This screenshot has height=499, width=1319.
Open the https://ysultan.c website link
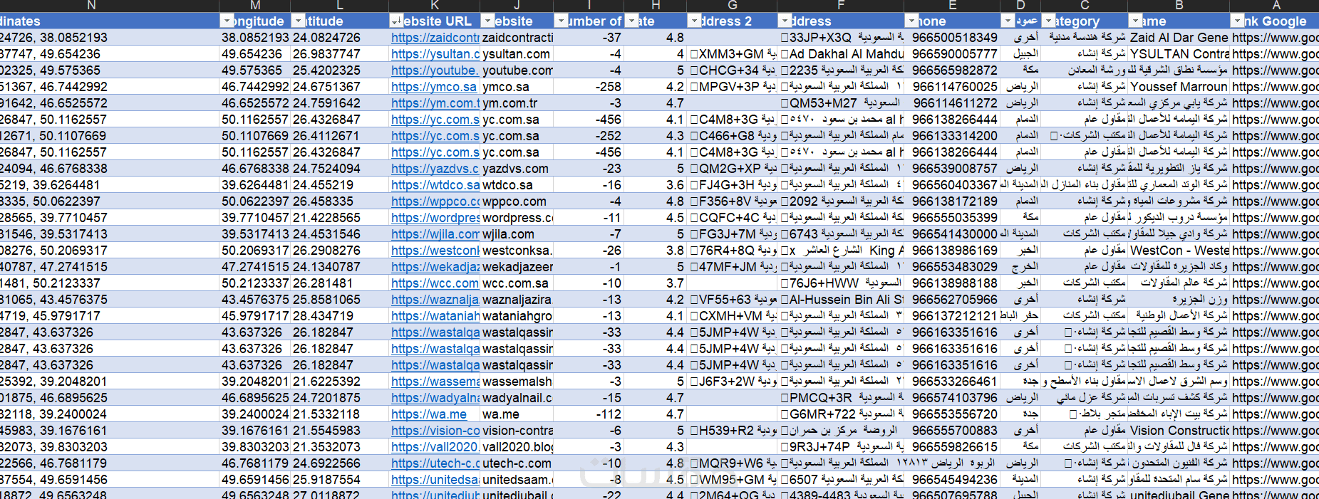click(x=435, y=53)
